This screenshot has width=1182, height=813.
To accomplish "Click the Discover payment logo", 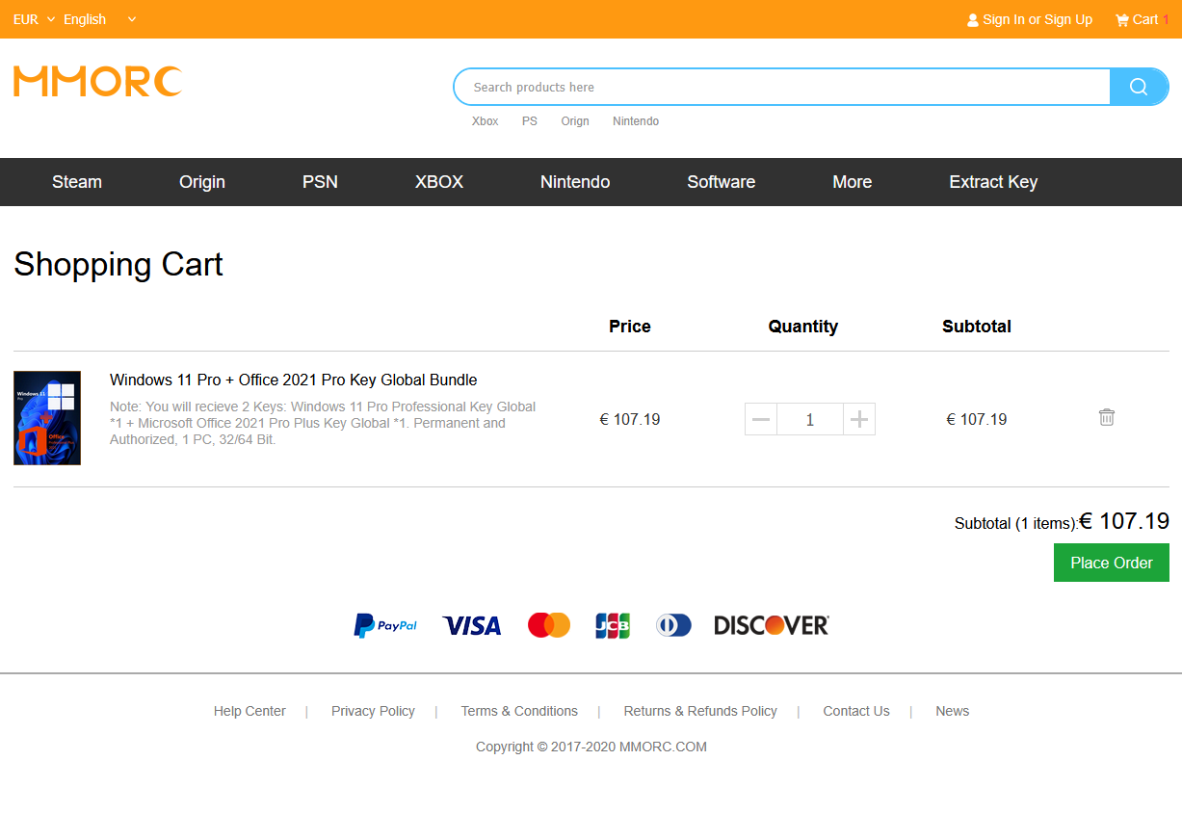I will tap(771, 626).
